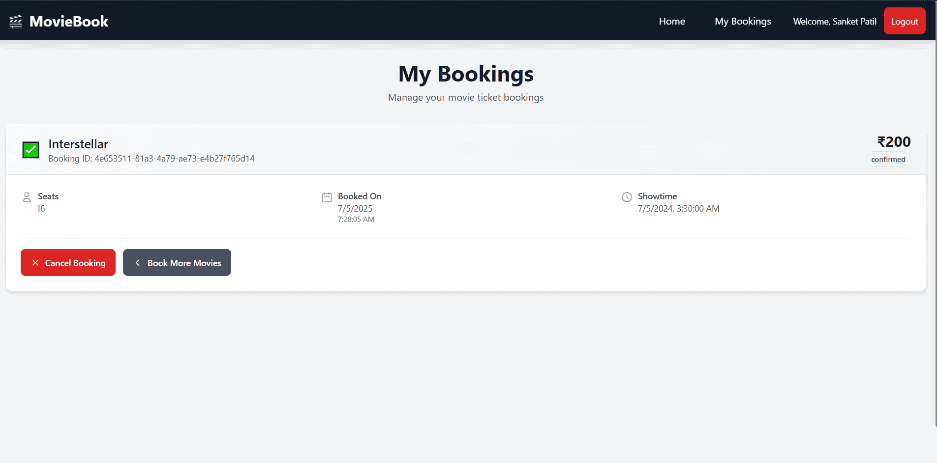Click the person icon next to Seats
This screenshot has height=463, width=937.
tap(27, 197)
